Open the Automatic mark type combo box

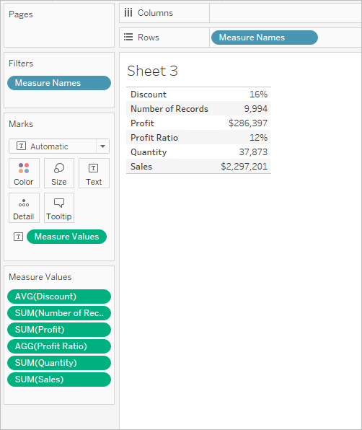tap(59, 146)
